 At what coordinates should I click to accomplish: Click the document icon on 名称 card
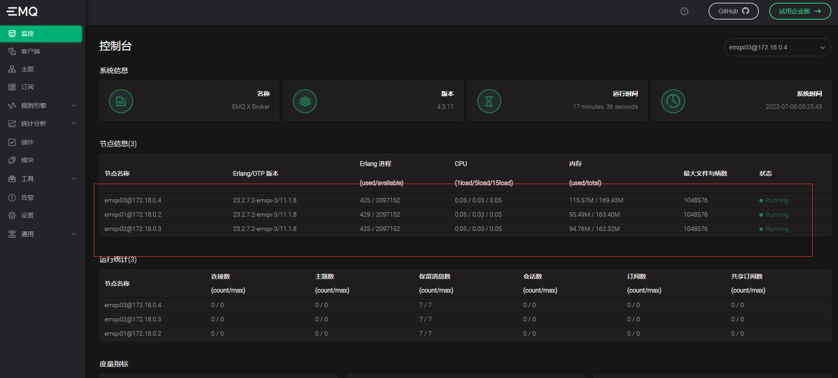tap(121, 101)
